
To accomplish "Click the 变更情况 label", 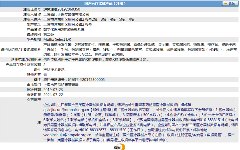I will click(34, 100).
